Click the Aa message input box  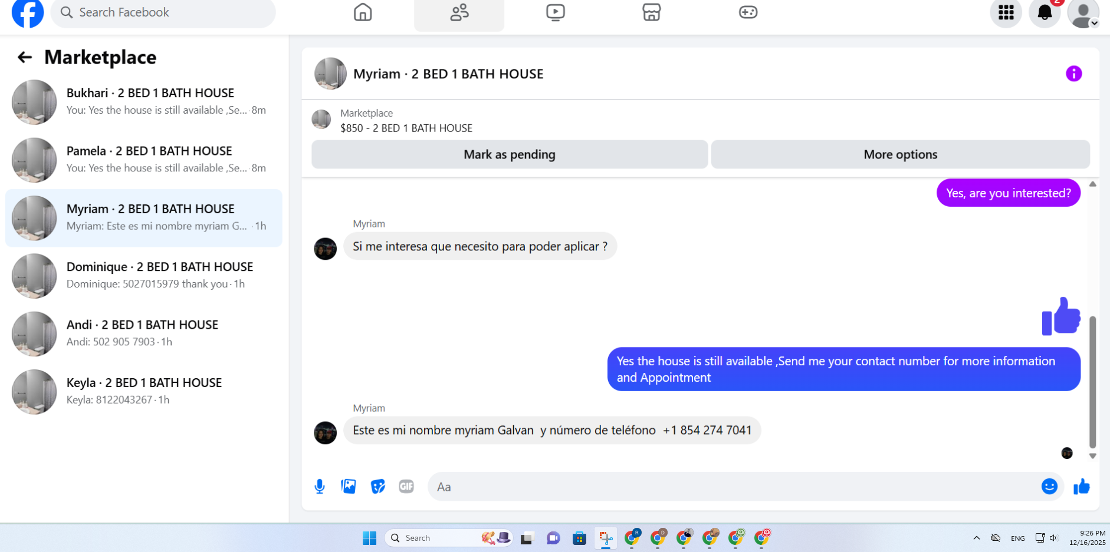click(734, 487)
